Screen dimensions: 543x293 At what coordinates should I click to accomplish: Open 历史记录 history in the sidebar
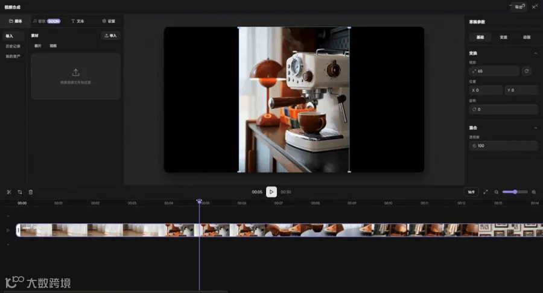tap(13, 46)
